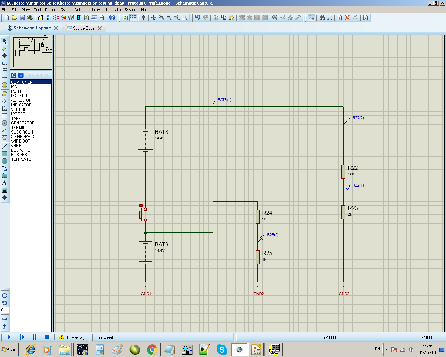This screenshot has height=357, width=446.
Task: Expand the hidden system tray icons
Action: [x=386, y=349]
